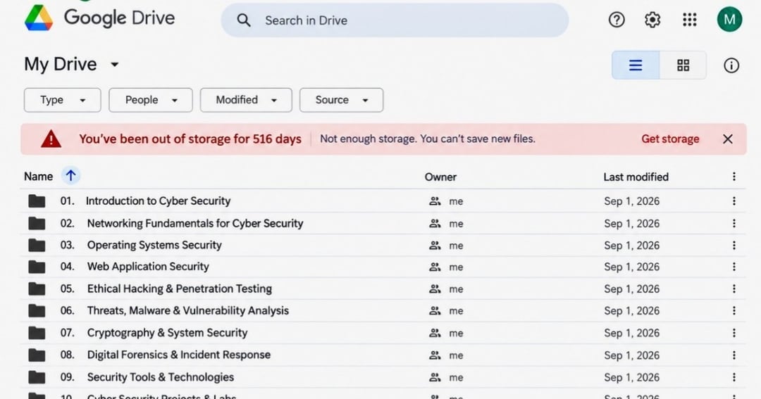Open more actions for Ethical Hacking row

click(734, 289)
